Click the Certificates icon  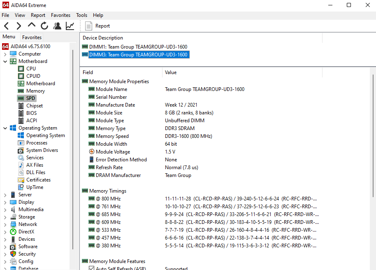(21, 180)
